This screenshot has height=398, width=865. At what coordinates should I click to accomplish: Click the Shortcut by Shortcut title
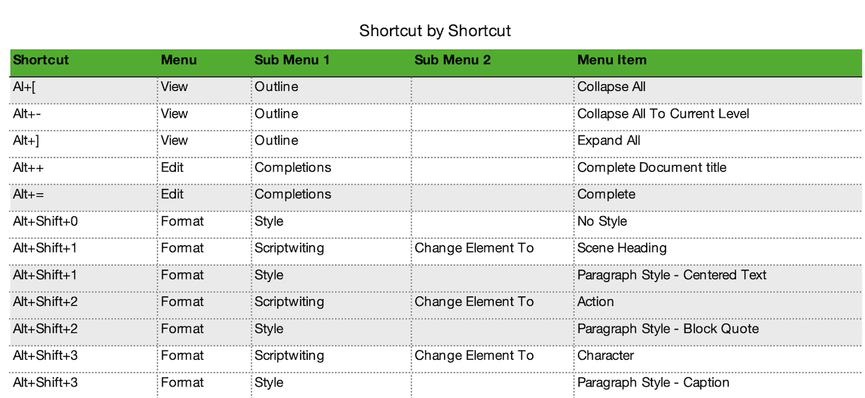(x=435, y=31)
